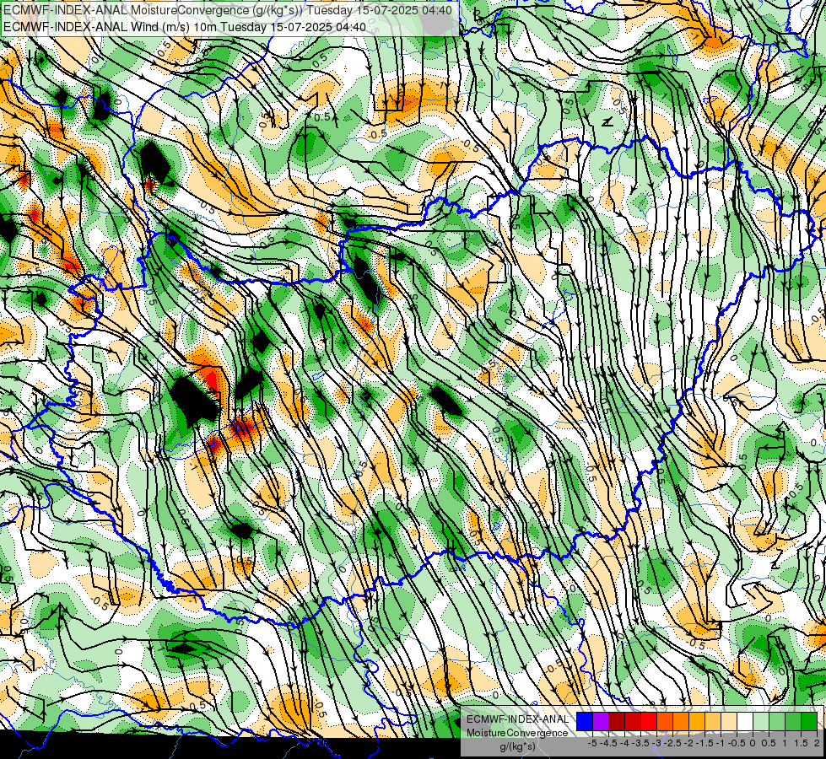Click the '-5' legend scale value

tap(592, 743)
